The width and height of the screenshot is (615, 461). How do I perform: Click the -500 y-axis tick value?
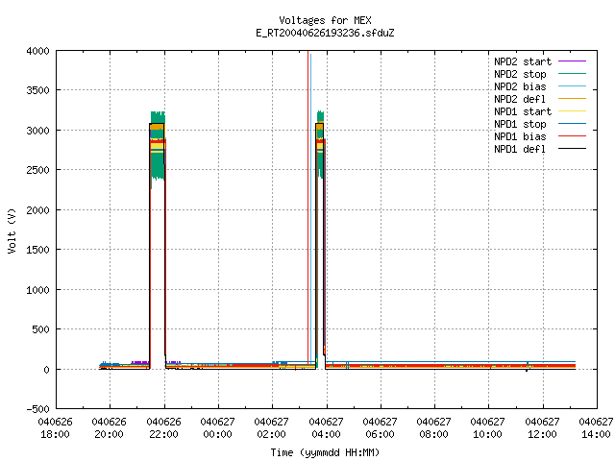point(38,409)
